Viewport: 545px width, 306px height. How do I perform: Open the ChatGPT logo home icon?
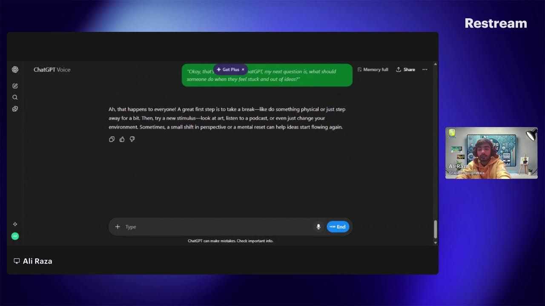(15, 70)
